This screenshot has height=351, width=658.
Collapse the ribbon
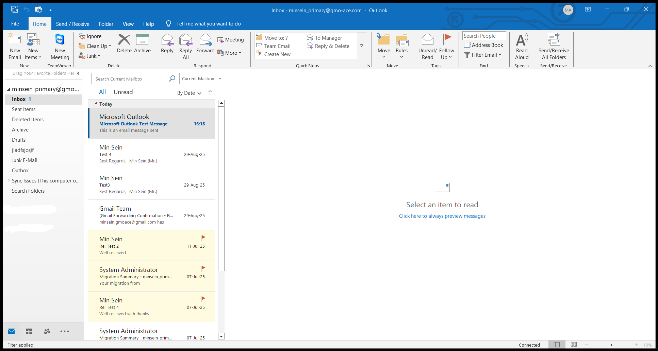[650, 66]
